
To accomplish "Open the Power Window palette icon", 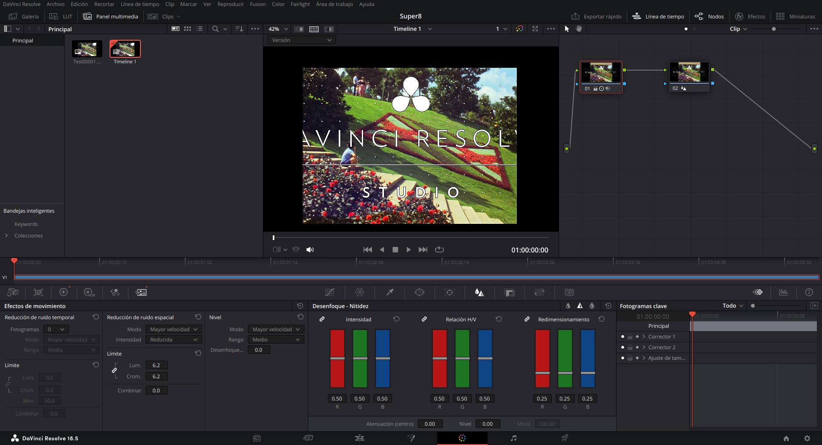I will 420,292.
